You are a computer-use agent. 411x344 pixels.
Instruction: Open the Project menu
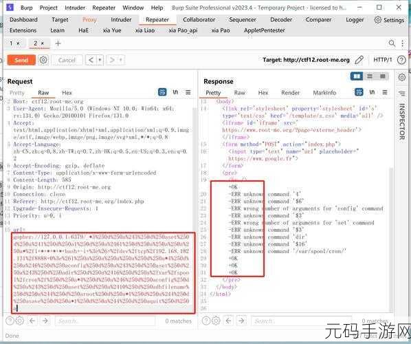(x=49, y=8)
